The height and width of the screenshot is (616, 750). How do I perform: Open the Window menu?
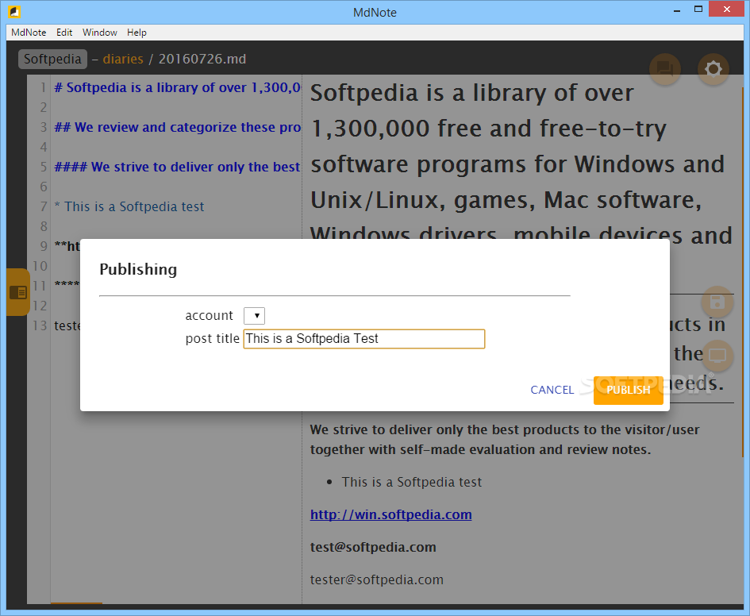coord(99,32)
